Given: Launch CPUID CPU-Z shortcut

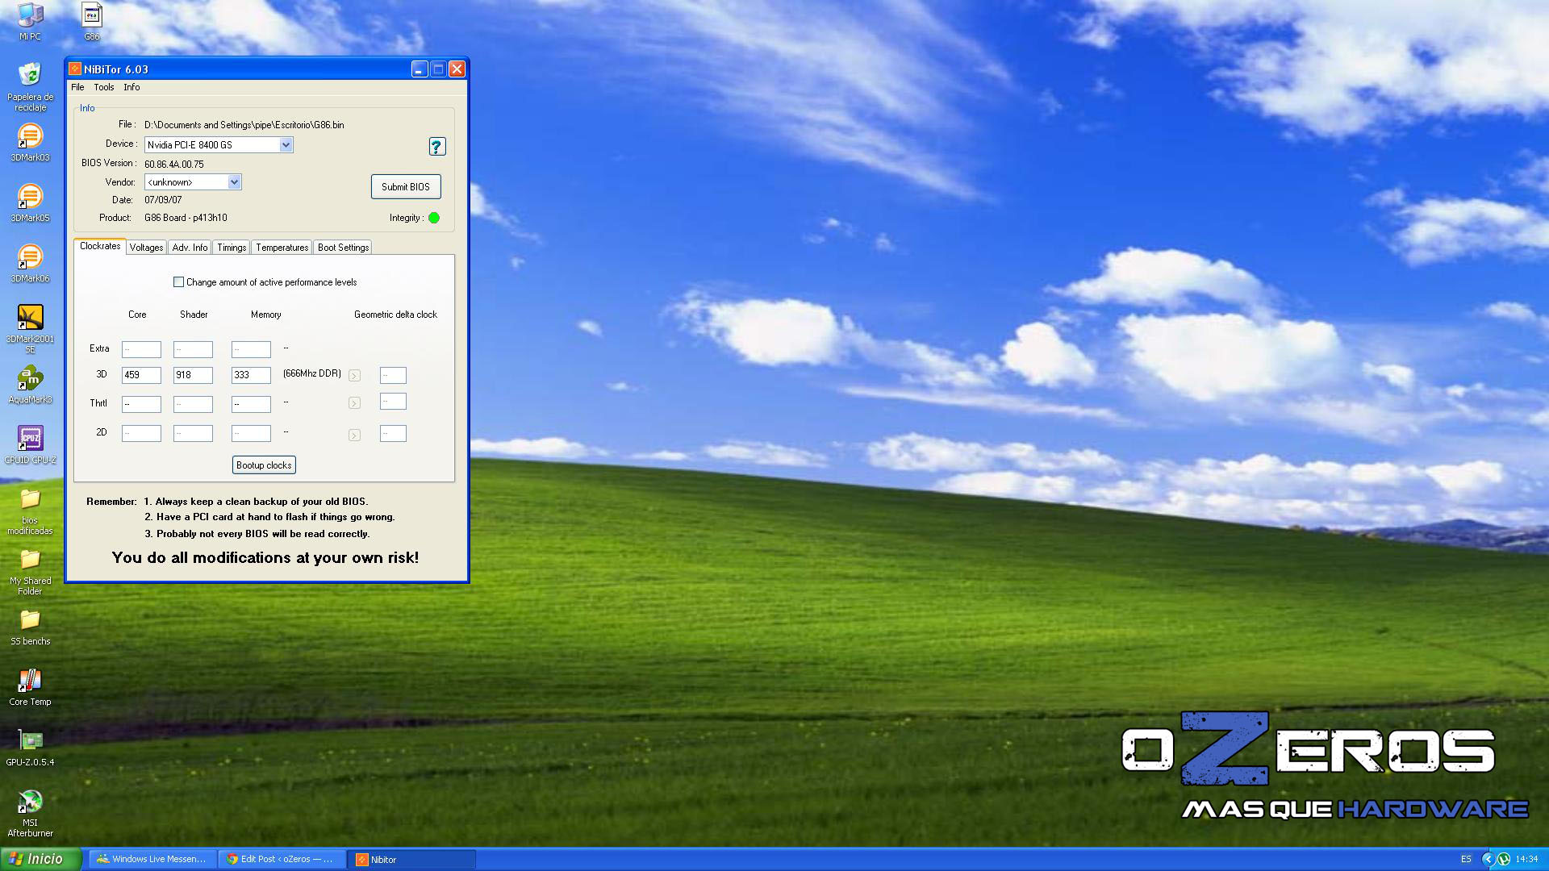Looking at the screenshot, I should click(x=30, y=445).
